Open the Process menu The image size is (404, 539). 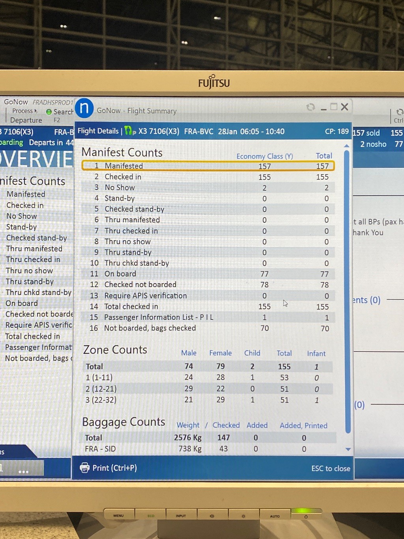tap(23, 111)
